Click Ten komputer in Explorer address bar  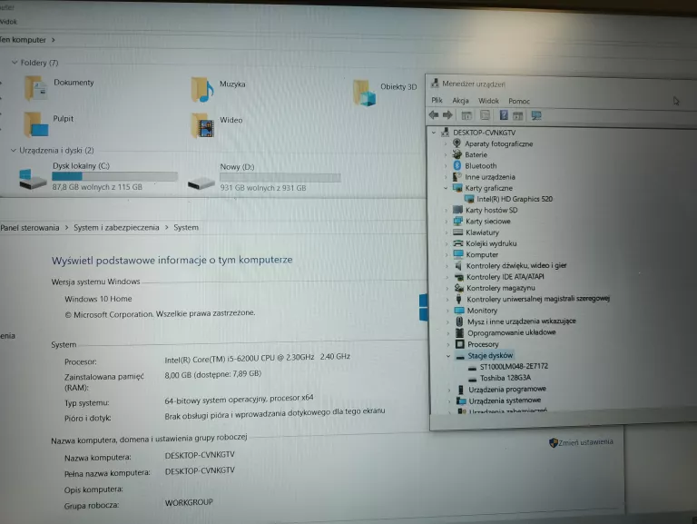(23, 40)
